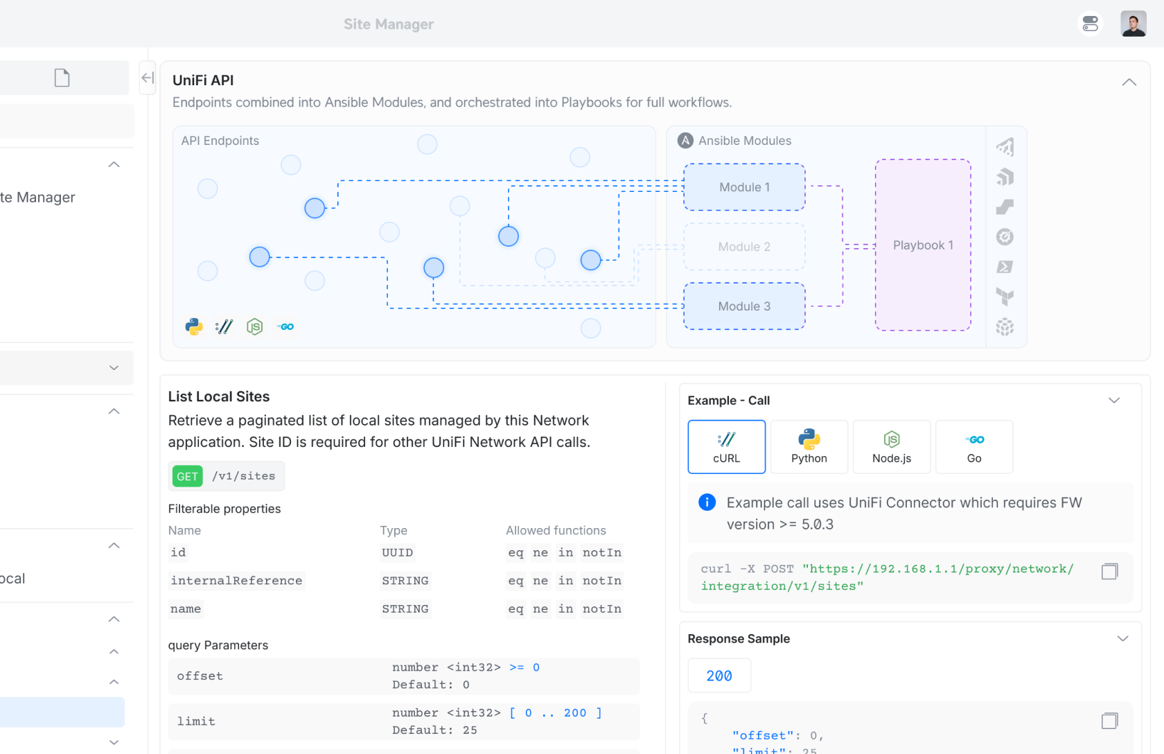
Task: Click the Node.js hexagon icon in API Endpoints panel
Action: 255,326
